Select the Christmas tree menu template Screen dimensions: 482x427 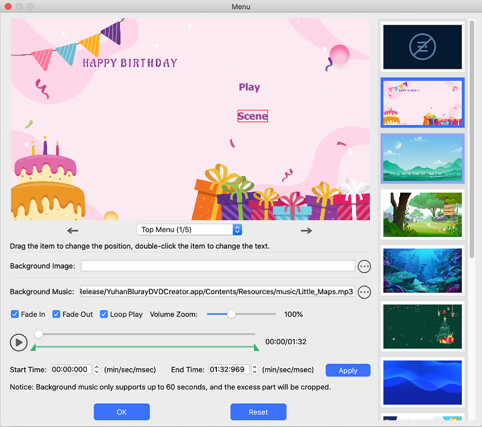422,327
